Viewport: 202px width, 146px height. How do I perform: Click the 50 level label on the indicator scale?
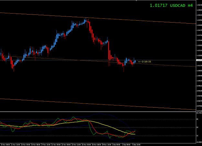197,127
